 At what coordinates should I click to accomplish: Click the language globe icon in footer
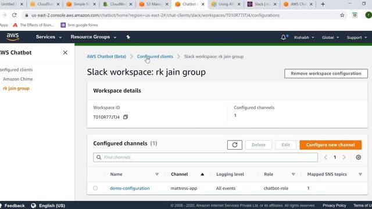coord(34,206)
